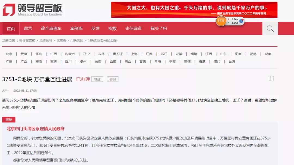Open the site search magnifier icon

pyautogui.click(x=269, y=28)
